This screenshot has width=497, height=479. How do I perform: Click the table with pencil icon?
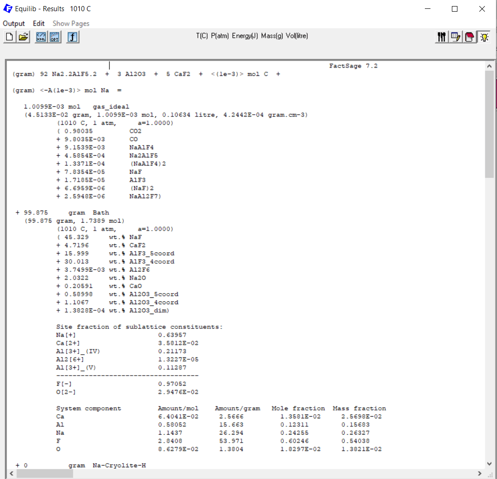click(x=456, y=37)
